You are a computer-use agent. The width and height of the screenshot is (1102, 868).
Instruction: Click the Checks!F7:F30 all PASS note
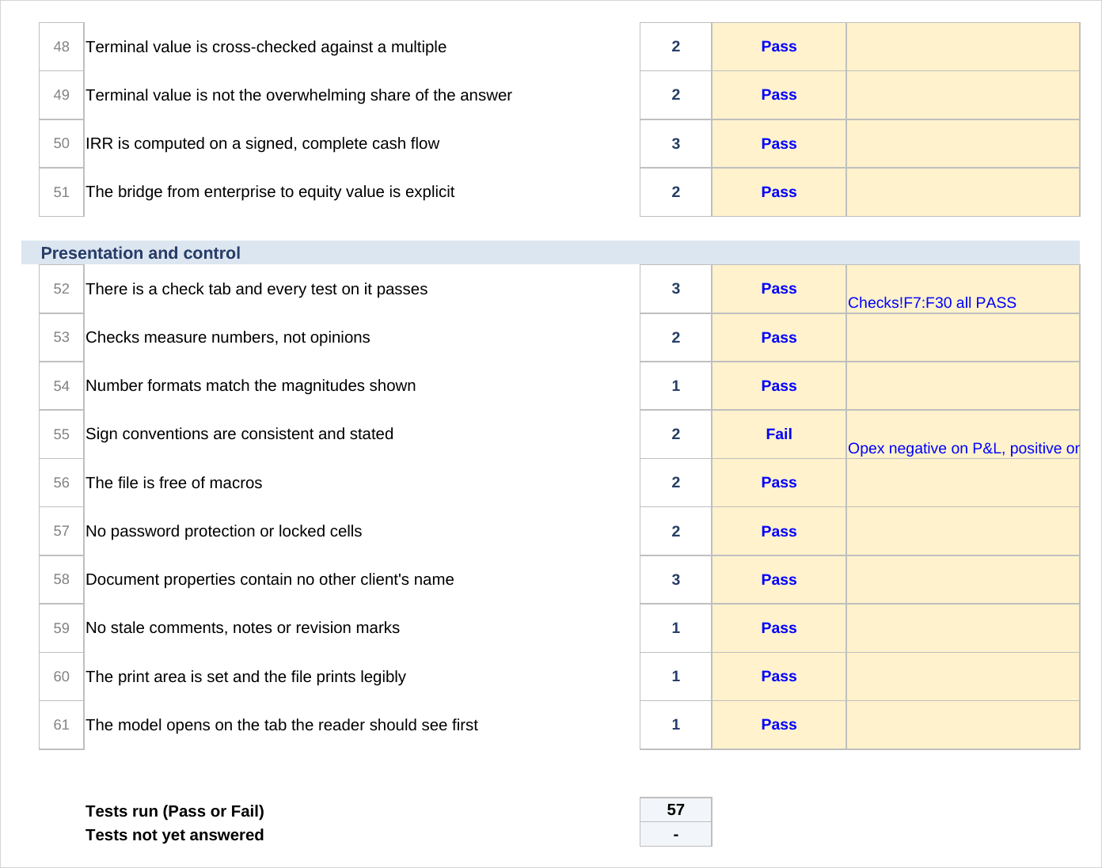932,303
